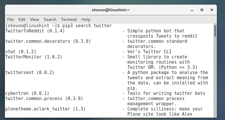Screen dimensions: 225x120
Task: Open the Search menu
Action: (50, 19)
